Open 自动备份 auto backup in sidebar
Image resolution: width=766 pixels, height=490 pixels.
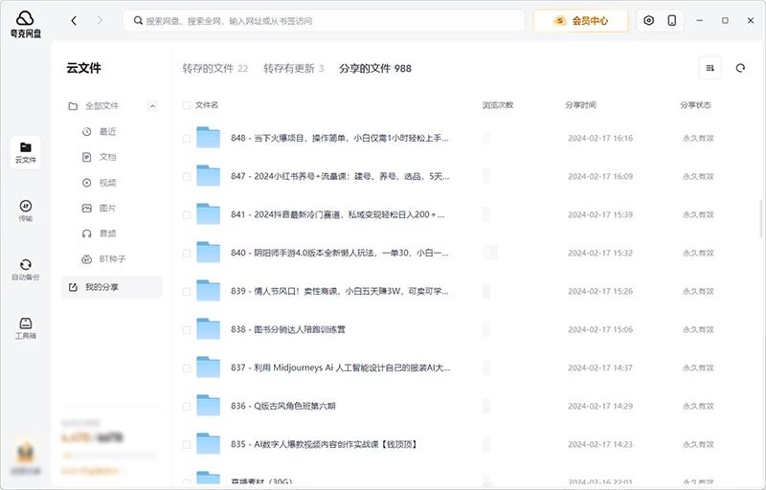click(26, 269)
